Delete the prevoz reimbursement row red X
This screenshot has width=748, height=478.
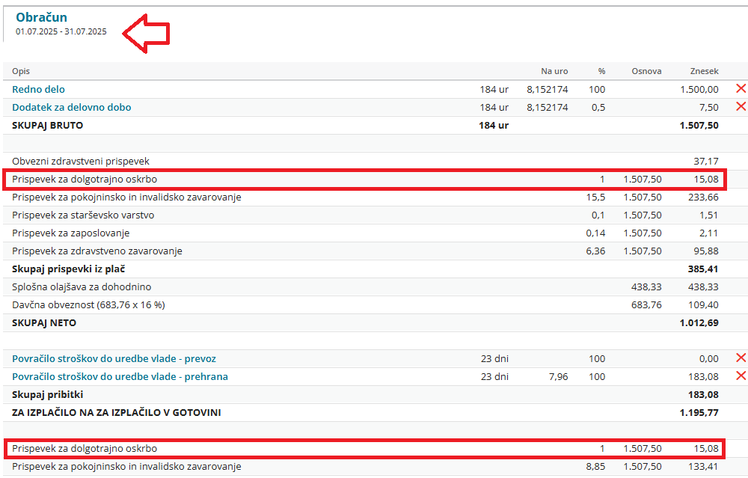pos(741,358)
